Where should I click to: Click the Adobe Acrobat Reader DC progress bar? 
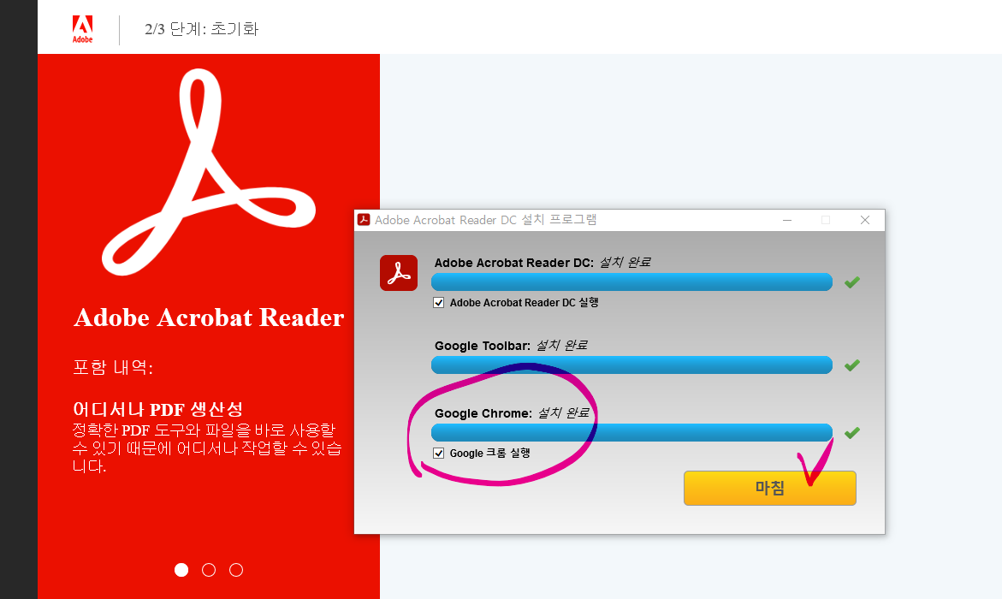click(631, 282)
